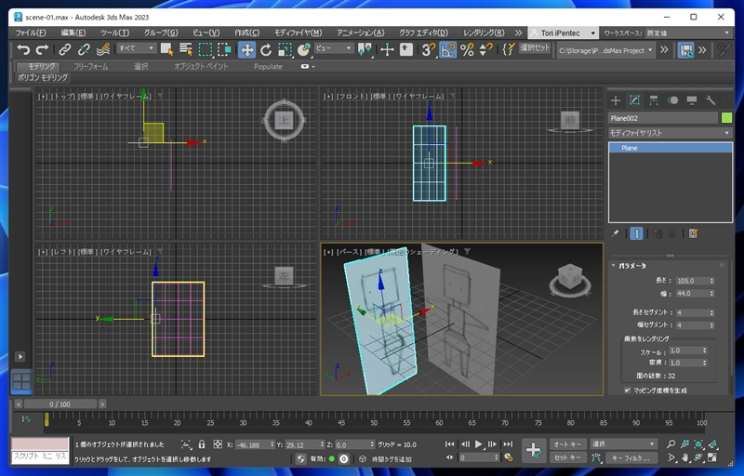Open the すべて selection filter dropdown
The image size is (744, 476).
(x=137, y=48)
